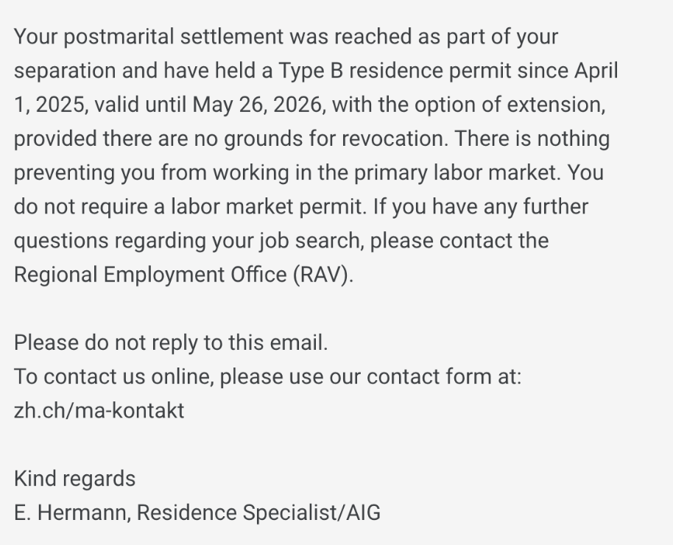Click the words 'There is nothing'
The width and height of the screenshot is (673, 545).
[532, 138]
